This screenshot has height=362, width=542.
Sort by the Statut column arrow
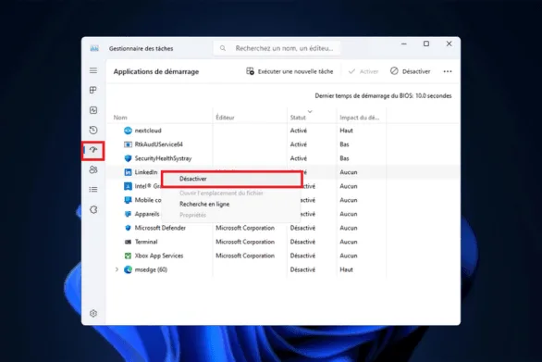click(310, 111)
